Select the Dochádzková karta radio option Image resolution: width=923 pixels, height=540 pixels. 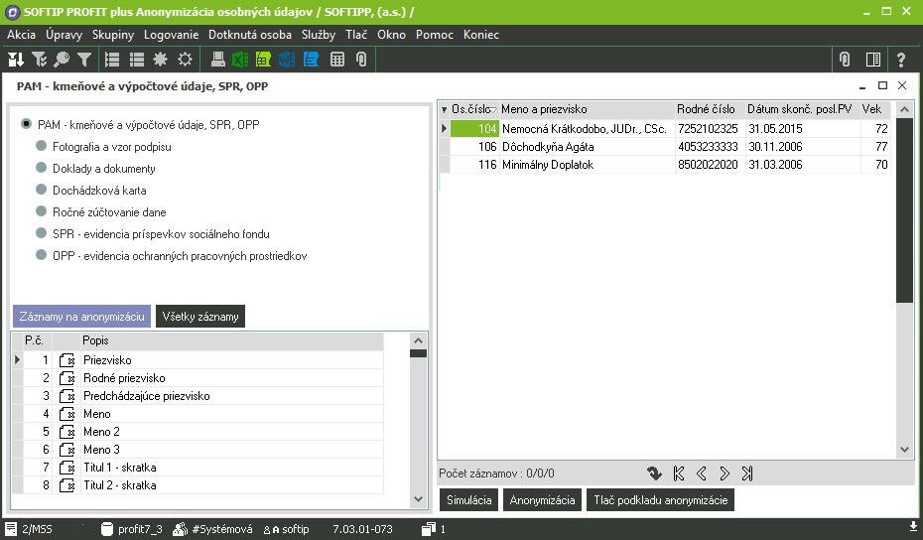click(x=42, y=191)
